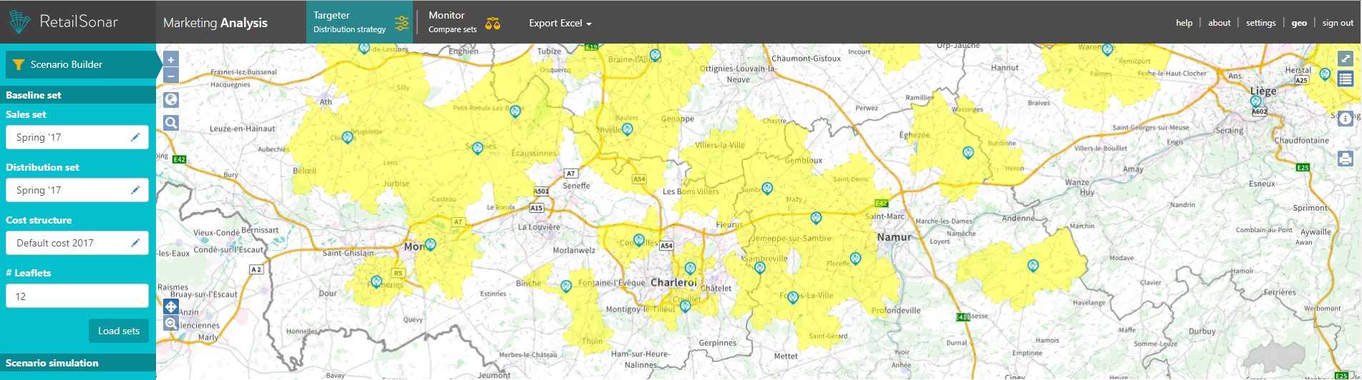Viewport: 1362px width, 380px height.
Task: Open the map layers list panel
Action: click(x=1346, y=79)
